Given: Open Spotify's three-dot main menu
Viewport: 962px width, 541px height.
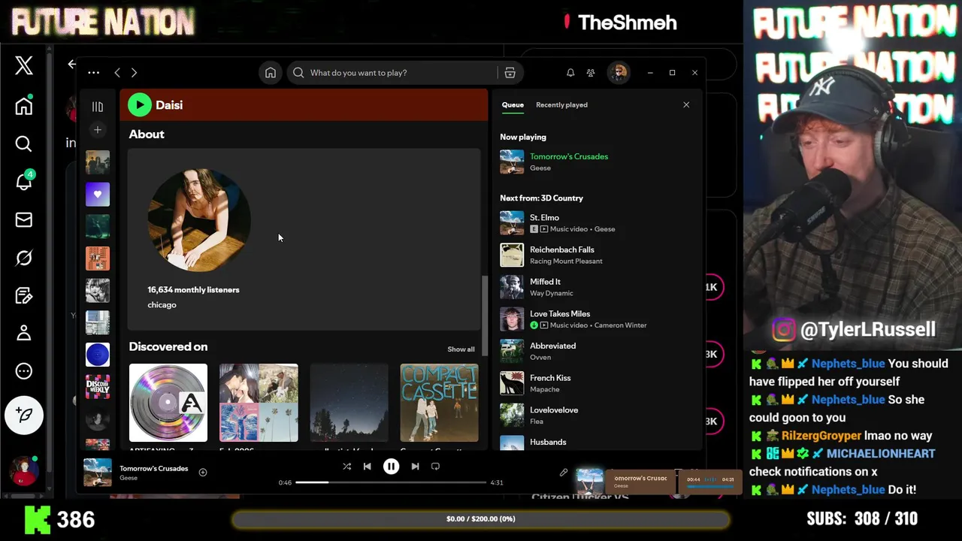Looking at the screenshot, I should pyautogui.click(x=93, y=73).
